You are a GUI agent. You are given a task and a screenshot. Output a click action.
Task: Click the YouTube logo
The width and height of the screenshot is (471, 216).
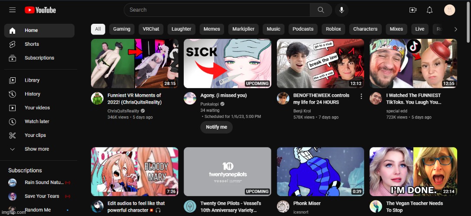[x=40, y=10]
